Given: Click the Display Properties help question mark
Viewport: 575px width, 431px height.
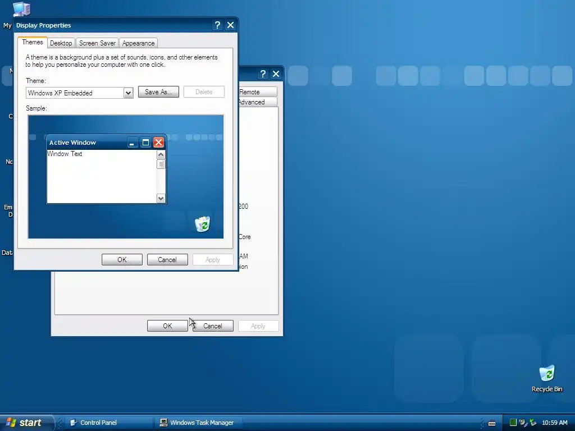Looking at the screenshot, I should pos(217,25).
